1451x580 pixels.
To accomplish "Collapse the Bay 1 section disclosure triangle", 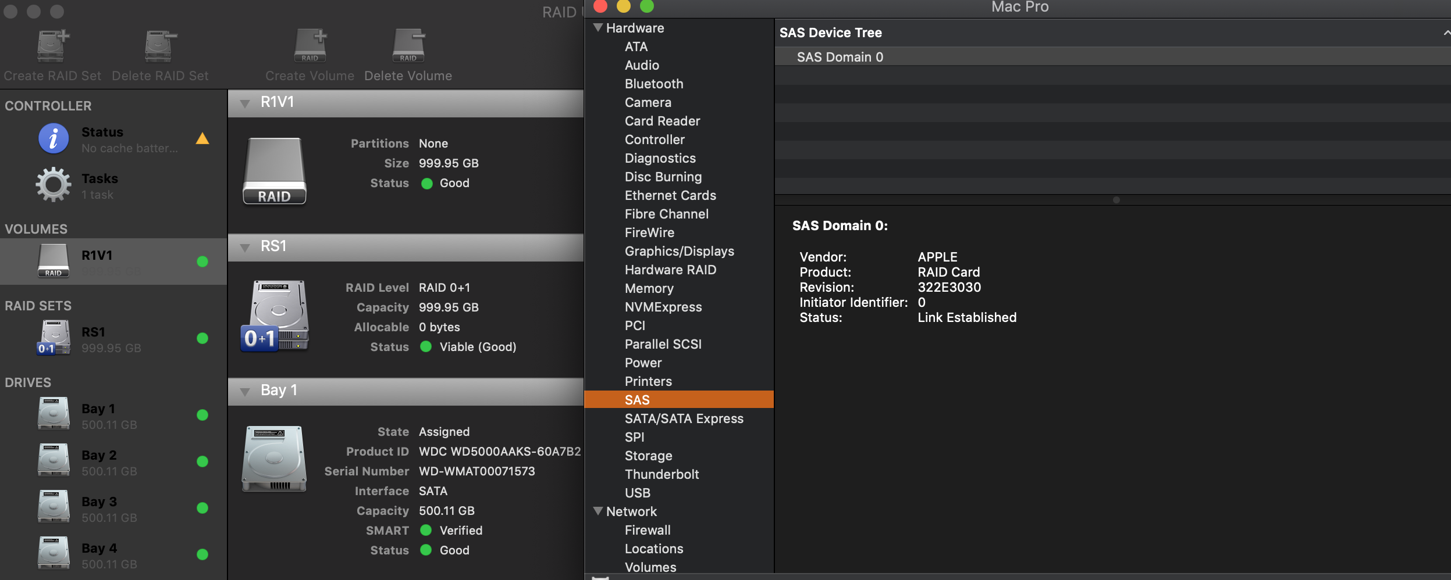I will (245, 392).
